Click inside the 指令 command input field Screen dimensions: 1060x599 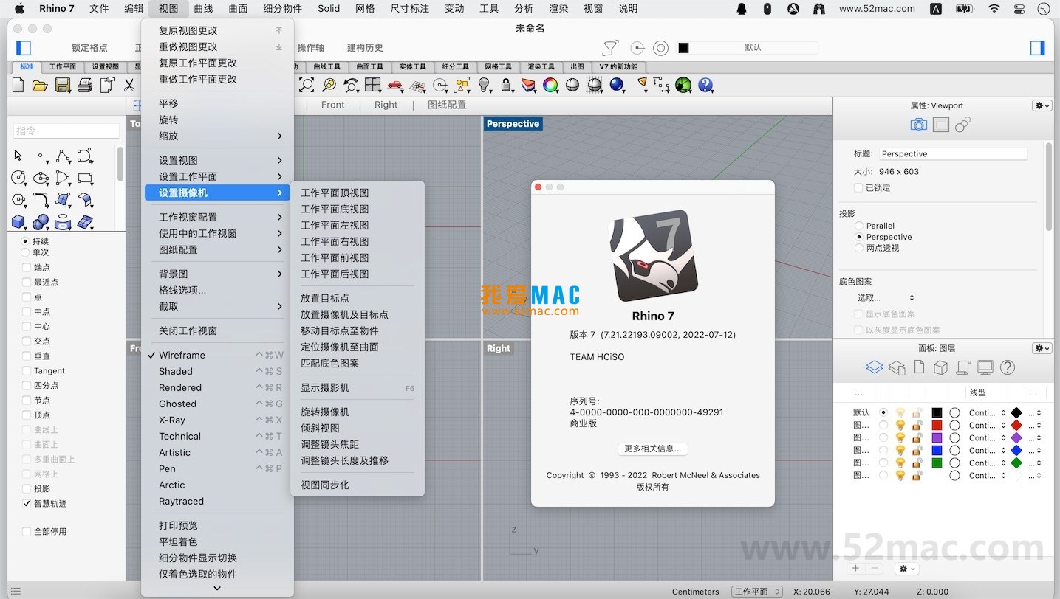tap(66, 129)
